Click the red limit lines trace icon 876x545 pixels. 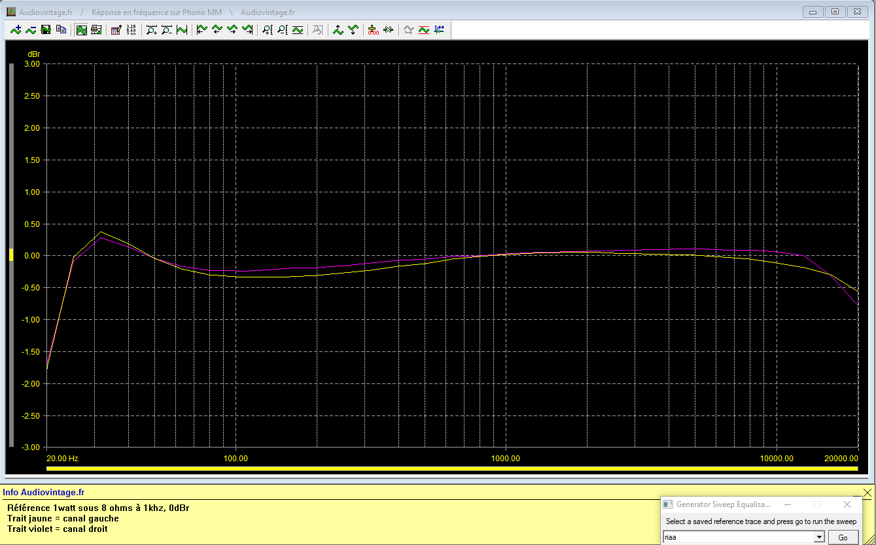pos(423,29)
